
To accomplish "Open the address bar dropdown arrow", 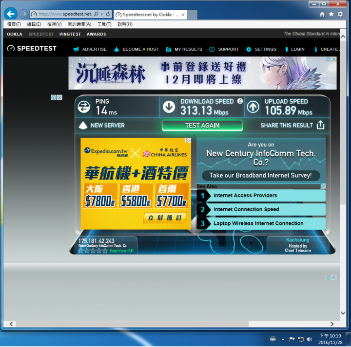I will [x=102, y=14].
